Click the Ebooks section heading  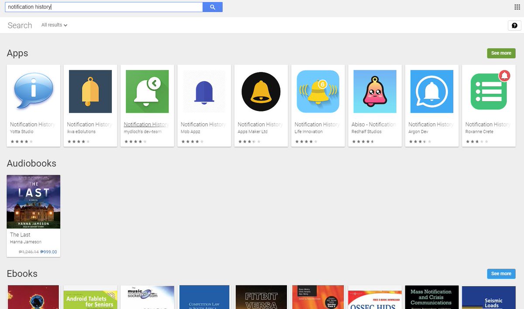(x=22, y=274)
